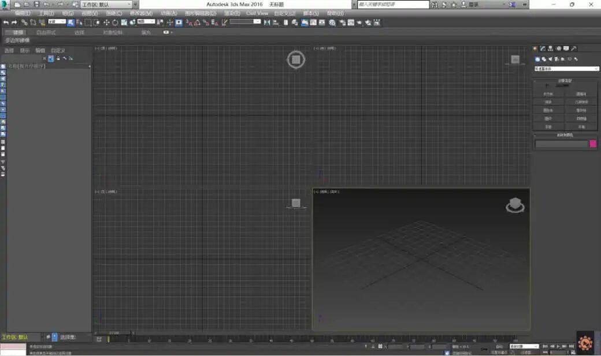
Task: Choose the Bind to Space Warp tool
Action: [x=42, y=23]
